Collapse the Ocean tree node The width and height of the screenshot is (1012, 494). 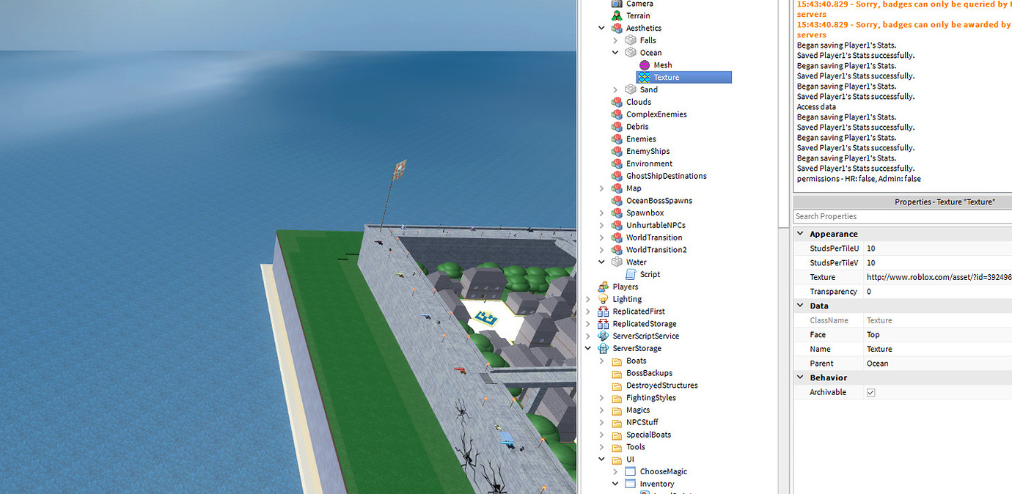coord(615,53)
